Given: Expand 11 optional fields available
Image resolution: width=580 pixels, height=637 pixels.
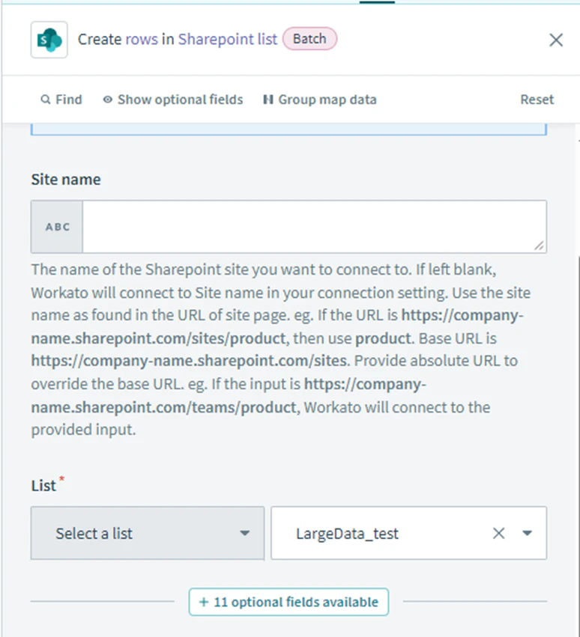Looking at the screenshot, I should click(289, 602).
